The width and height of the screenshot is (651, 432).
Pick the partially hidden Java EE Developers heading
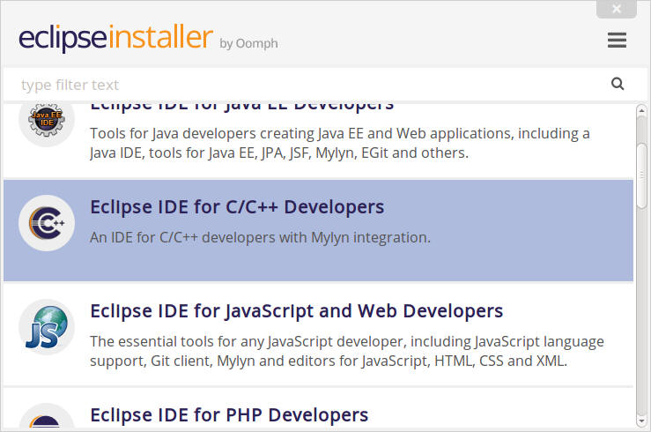point(241,106)
